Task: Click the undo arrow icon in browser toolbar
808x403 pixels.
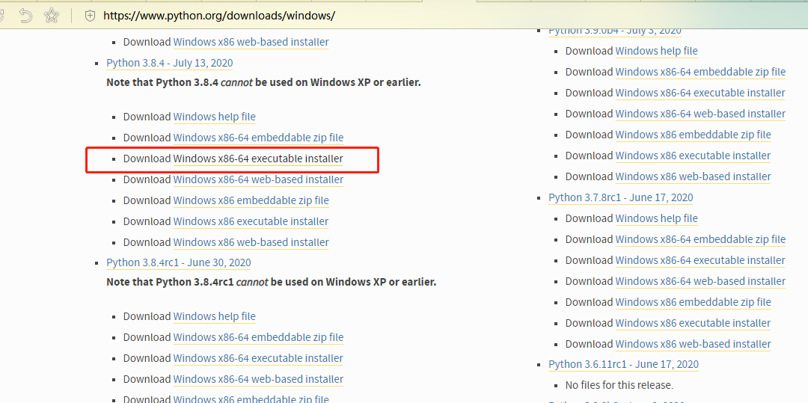Action: (x=25, y=16)
